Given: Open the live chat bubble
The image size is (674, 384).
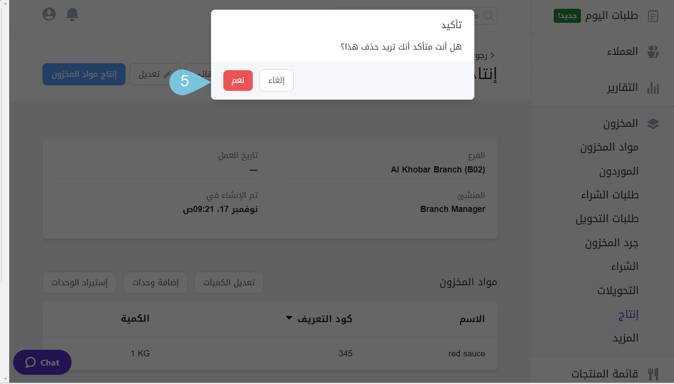Looking at the screenshot, I should click(42, 362).
